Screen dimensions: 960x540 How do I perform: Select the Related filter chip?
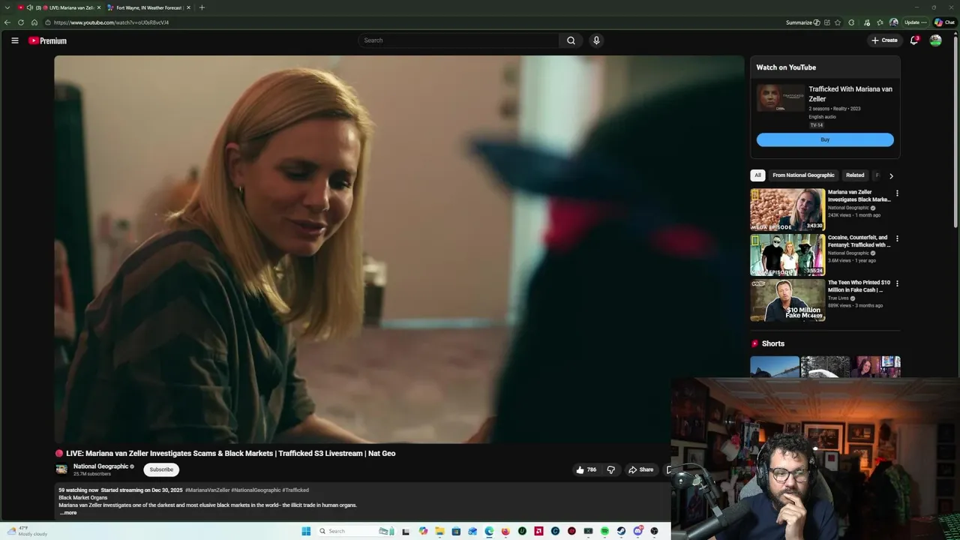click(855, 175)
